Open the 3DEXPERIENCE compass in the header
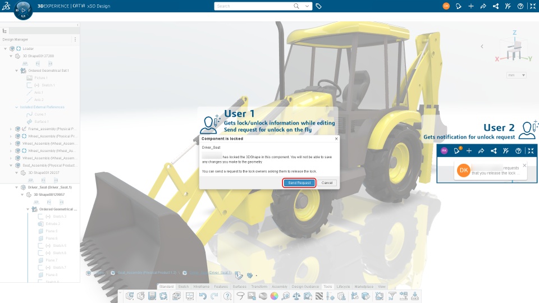This screenshot has width=539, height=303. click(23, 10)
